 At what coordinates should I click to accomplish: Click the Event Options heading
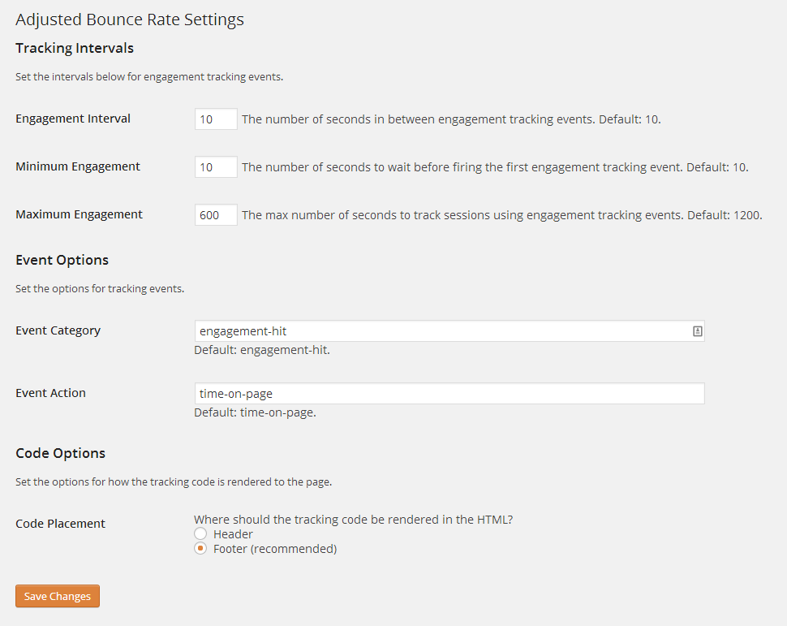click(62, 261)
